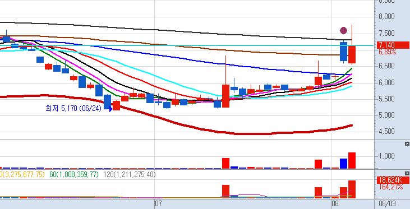Select the 120(1,211,275,48) moving average legend
410x209 pixels.
pyautogui.click(x=130, y=174)
